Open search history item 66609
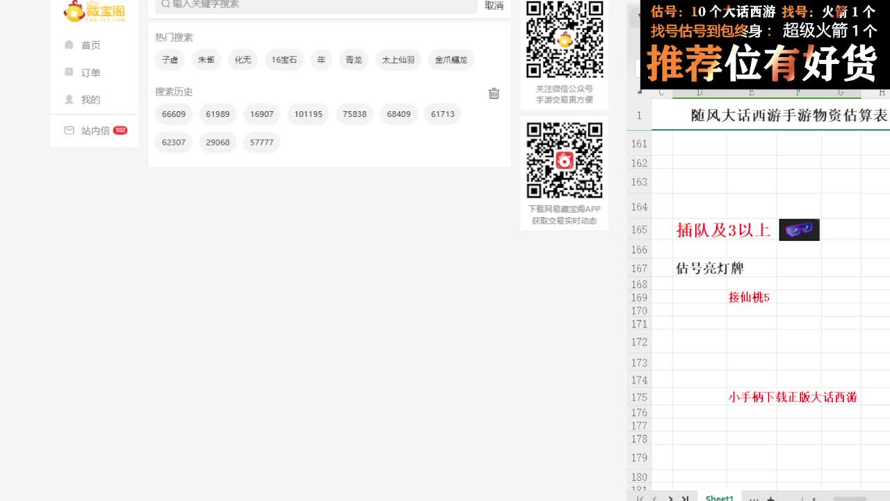The width and height of the screenshot is (890, 501). (x=173, y=114)
